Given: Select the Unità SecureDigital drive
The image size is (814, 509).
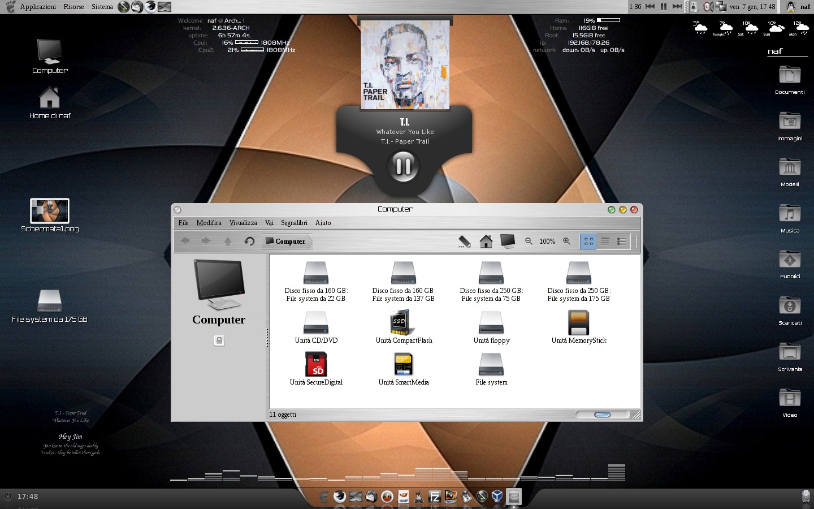Looking at the screenshot, I should point(316,369).
